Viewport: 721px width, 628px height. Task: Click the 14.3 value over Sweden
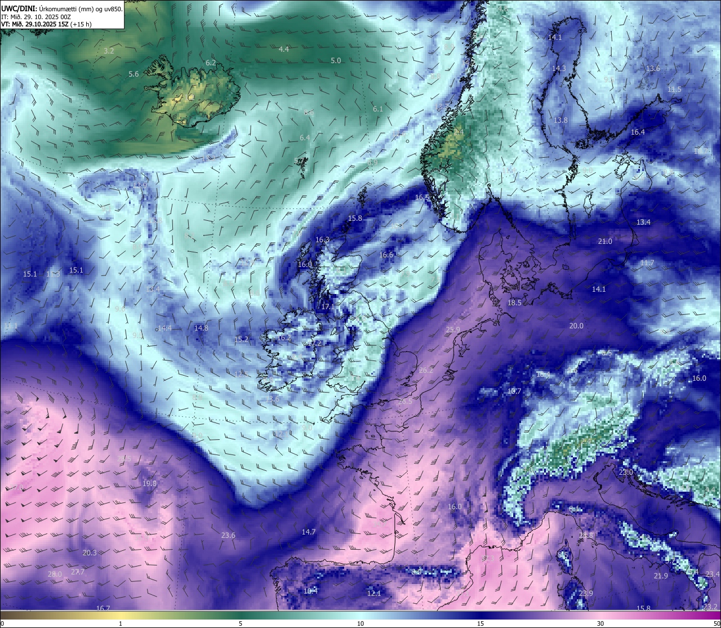(559, 69)
